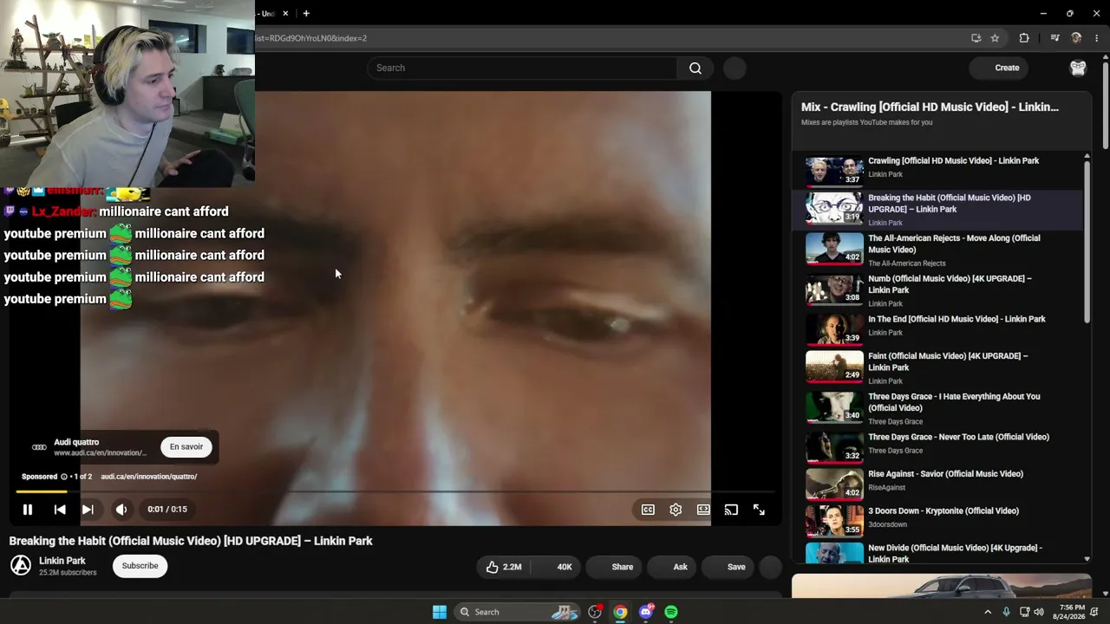
Task: Play Rise Against 'Savior' from the playlist
Action: pos(938,484)
